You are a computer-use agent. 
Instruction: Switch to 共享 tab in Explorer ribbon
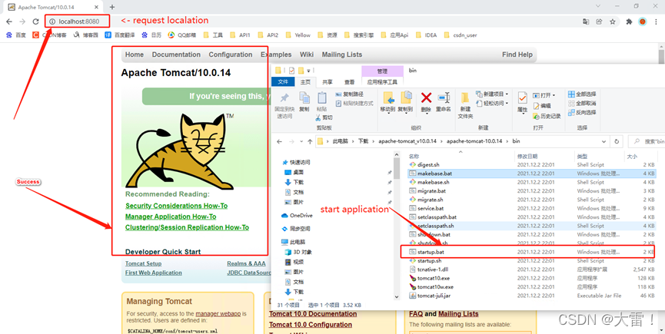[328, 82]
